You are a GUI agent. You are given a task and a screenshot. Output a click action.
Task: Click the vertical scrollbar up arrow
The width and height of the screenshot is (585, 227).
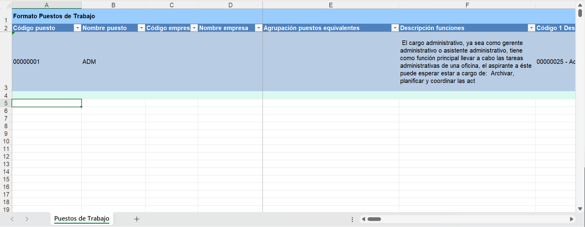pos(580,5)
